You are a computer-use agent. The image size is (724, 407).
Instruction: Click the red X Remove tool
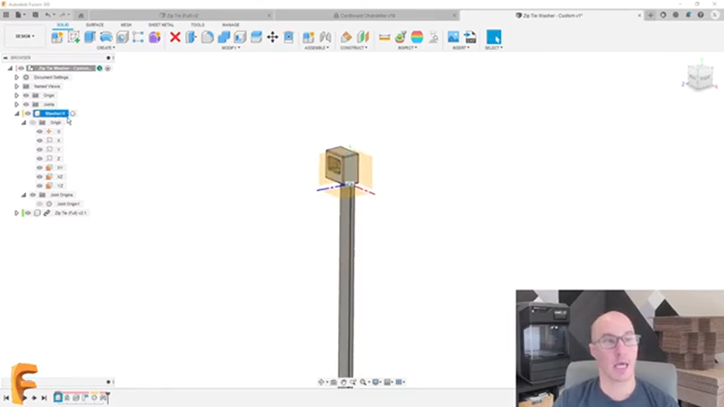(174, 37)
